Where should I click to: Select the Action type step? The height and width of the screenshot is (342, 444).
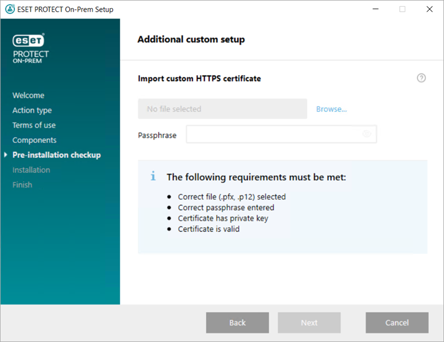pos(32,110)
